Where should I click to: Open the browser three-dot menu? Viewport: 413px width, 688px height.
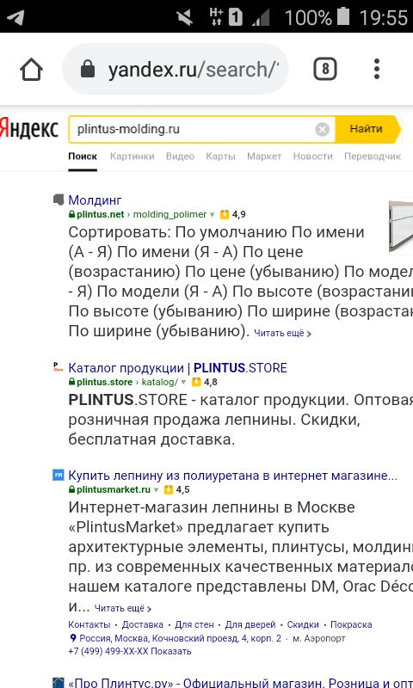[x=377, y=69]
